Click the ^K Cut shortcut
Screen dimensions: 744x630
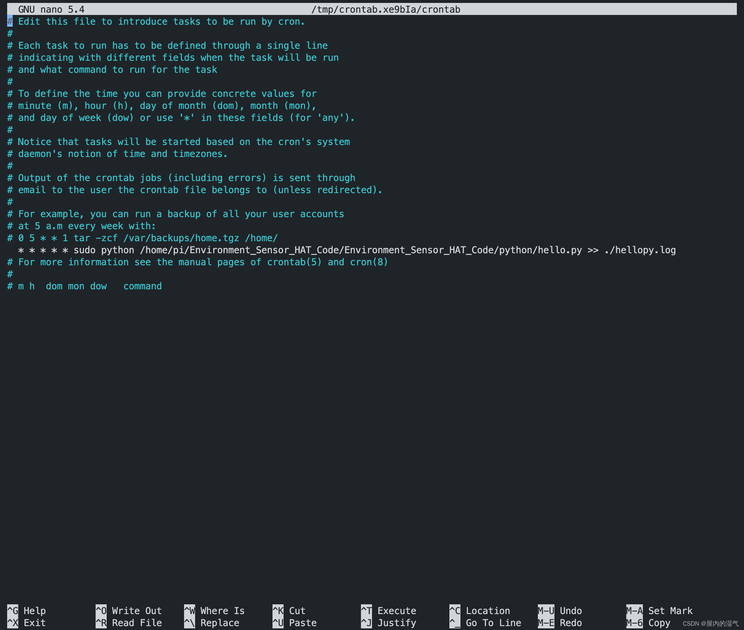click(289, 611)
